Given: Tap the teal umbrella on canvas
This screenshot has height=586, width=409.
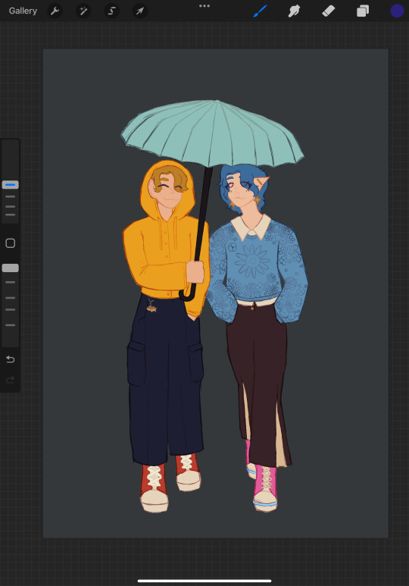Looking at the screenshot, I should (212, 134).
